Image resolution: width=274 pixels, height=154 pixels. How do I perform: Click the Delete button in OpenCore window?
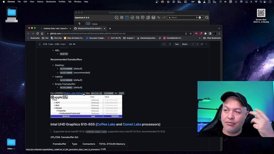click(x=95, y=24)
